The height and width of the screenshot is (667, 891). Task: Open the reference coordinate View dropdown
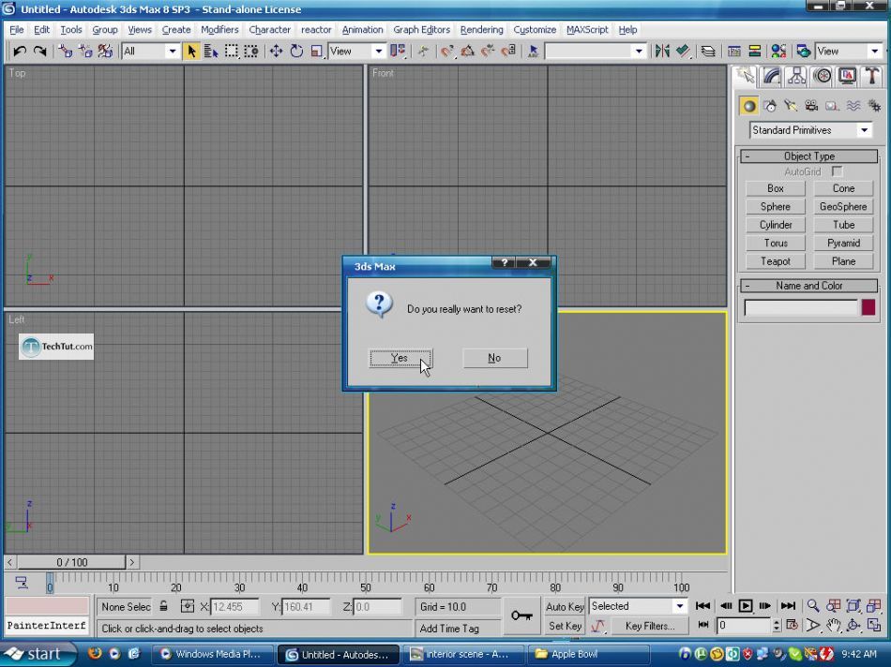(x=356, y=52)
